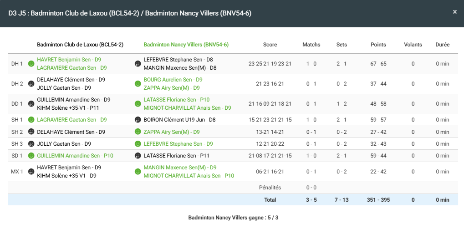Screen dimensions: 464x229
Task: Click the Volants column header
Action: coord(413,45)
